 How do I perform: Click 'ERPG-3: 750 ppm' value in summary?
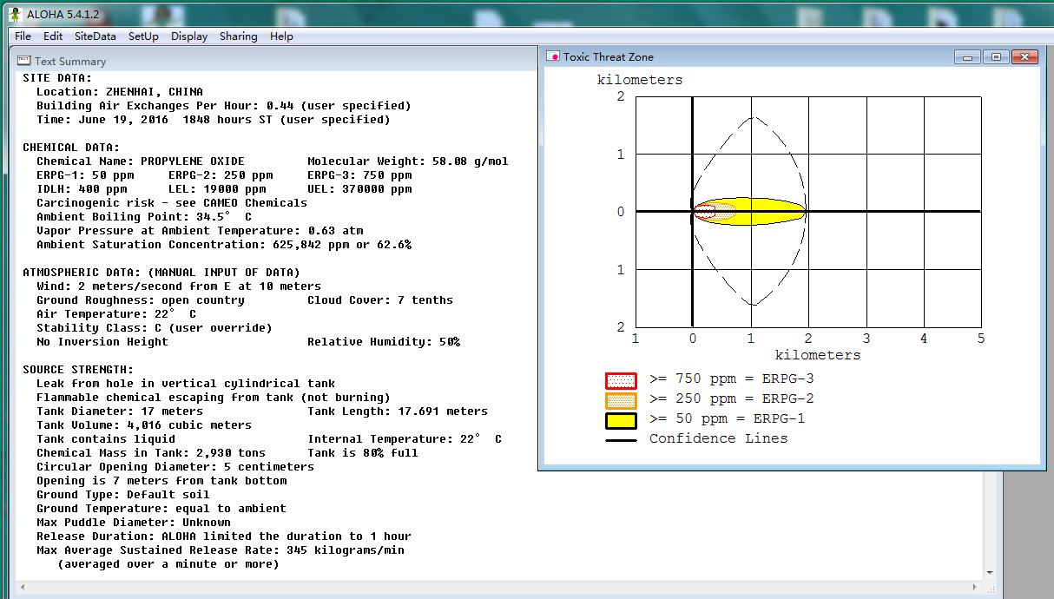click(x=359, y=175)
